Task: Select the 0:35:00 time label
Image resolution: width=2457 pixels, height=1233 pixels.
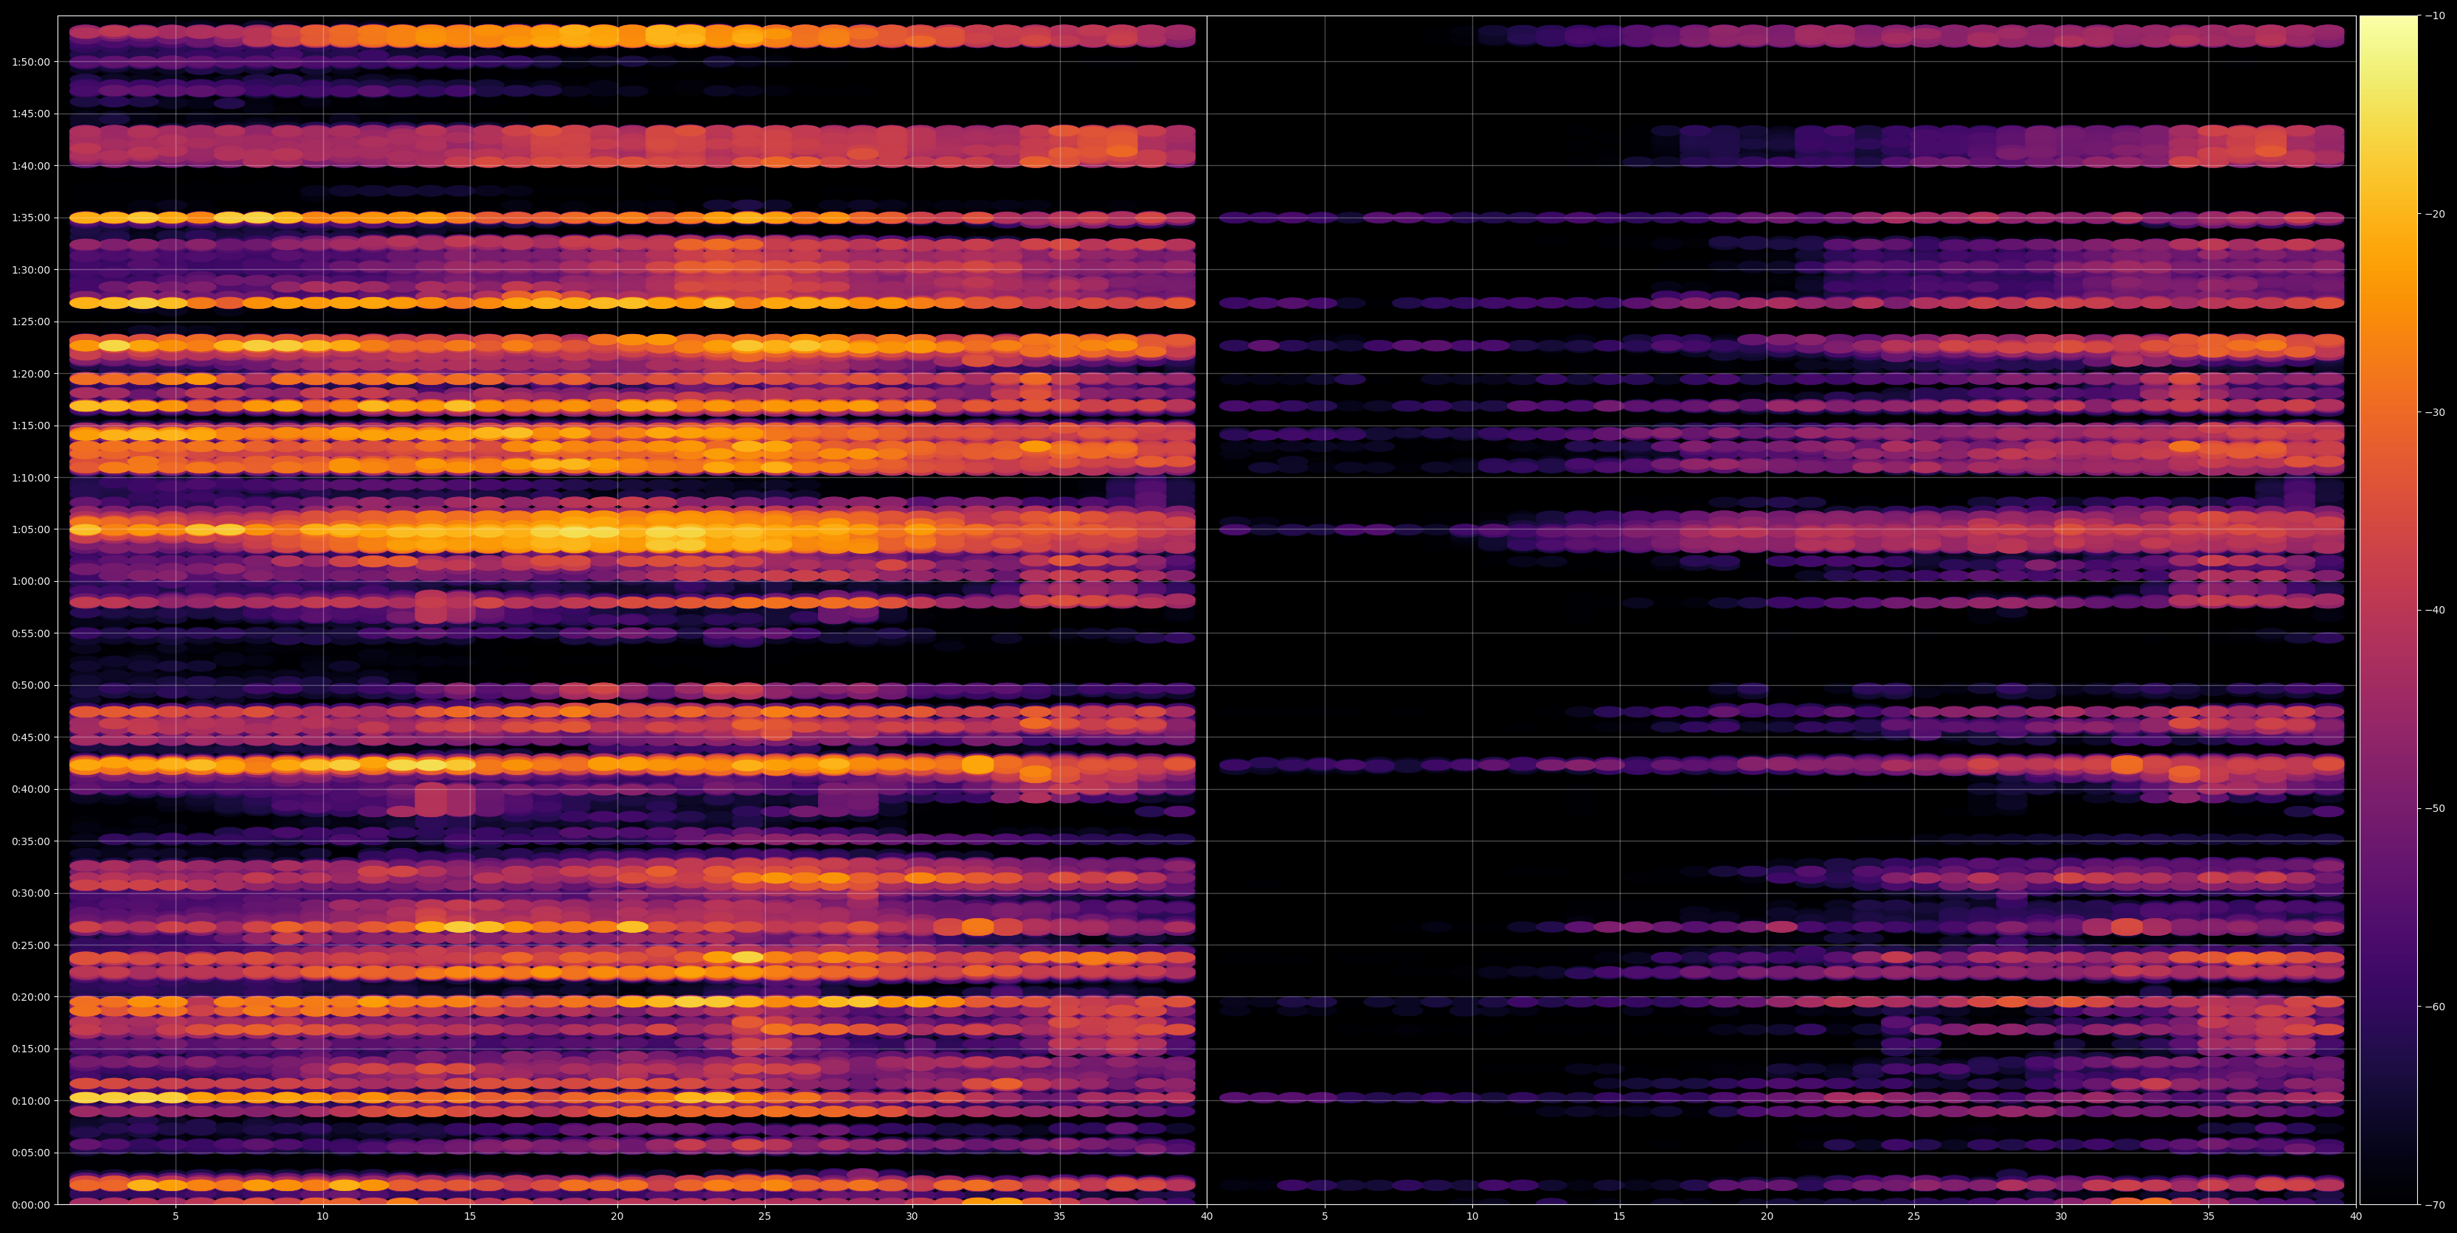Action: pos(30,841)
